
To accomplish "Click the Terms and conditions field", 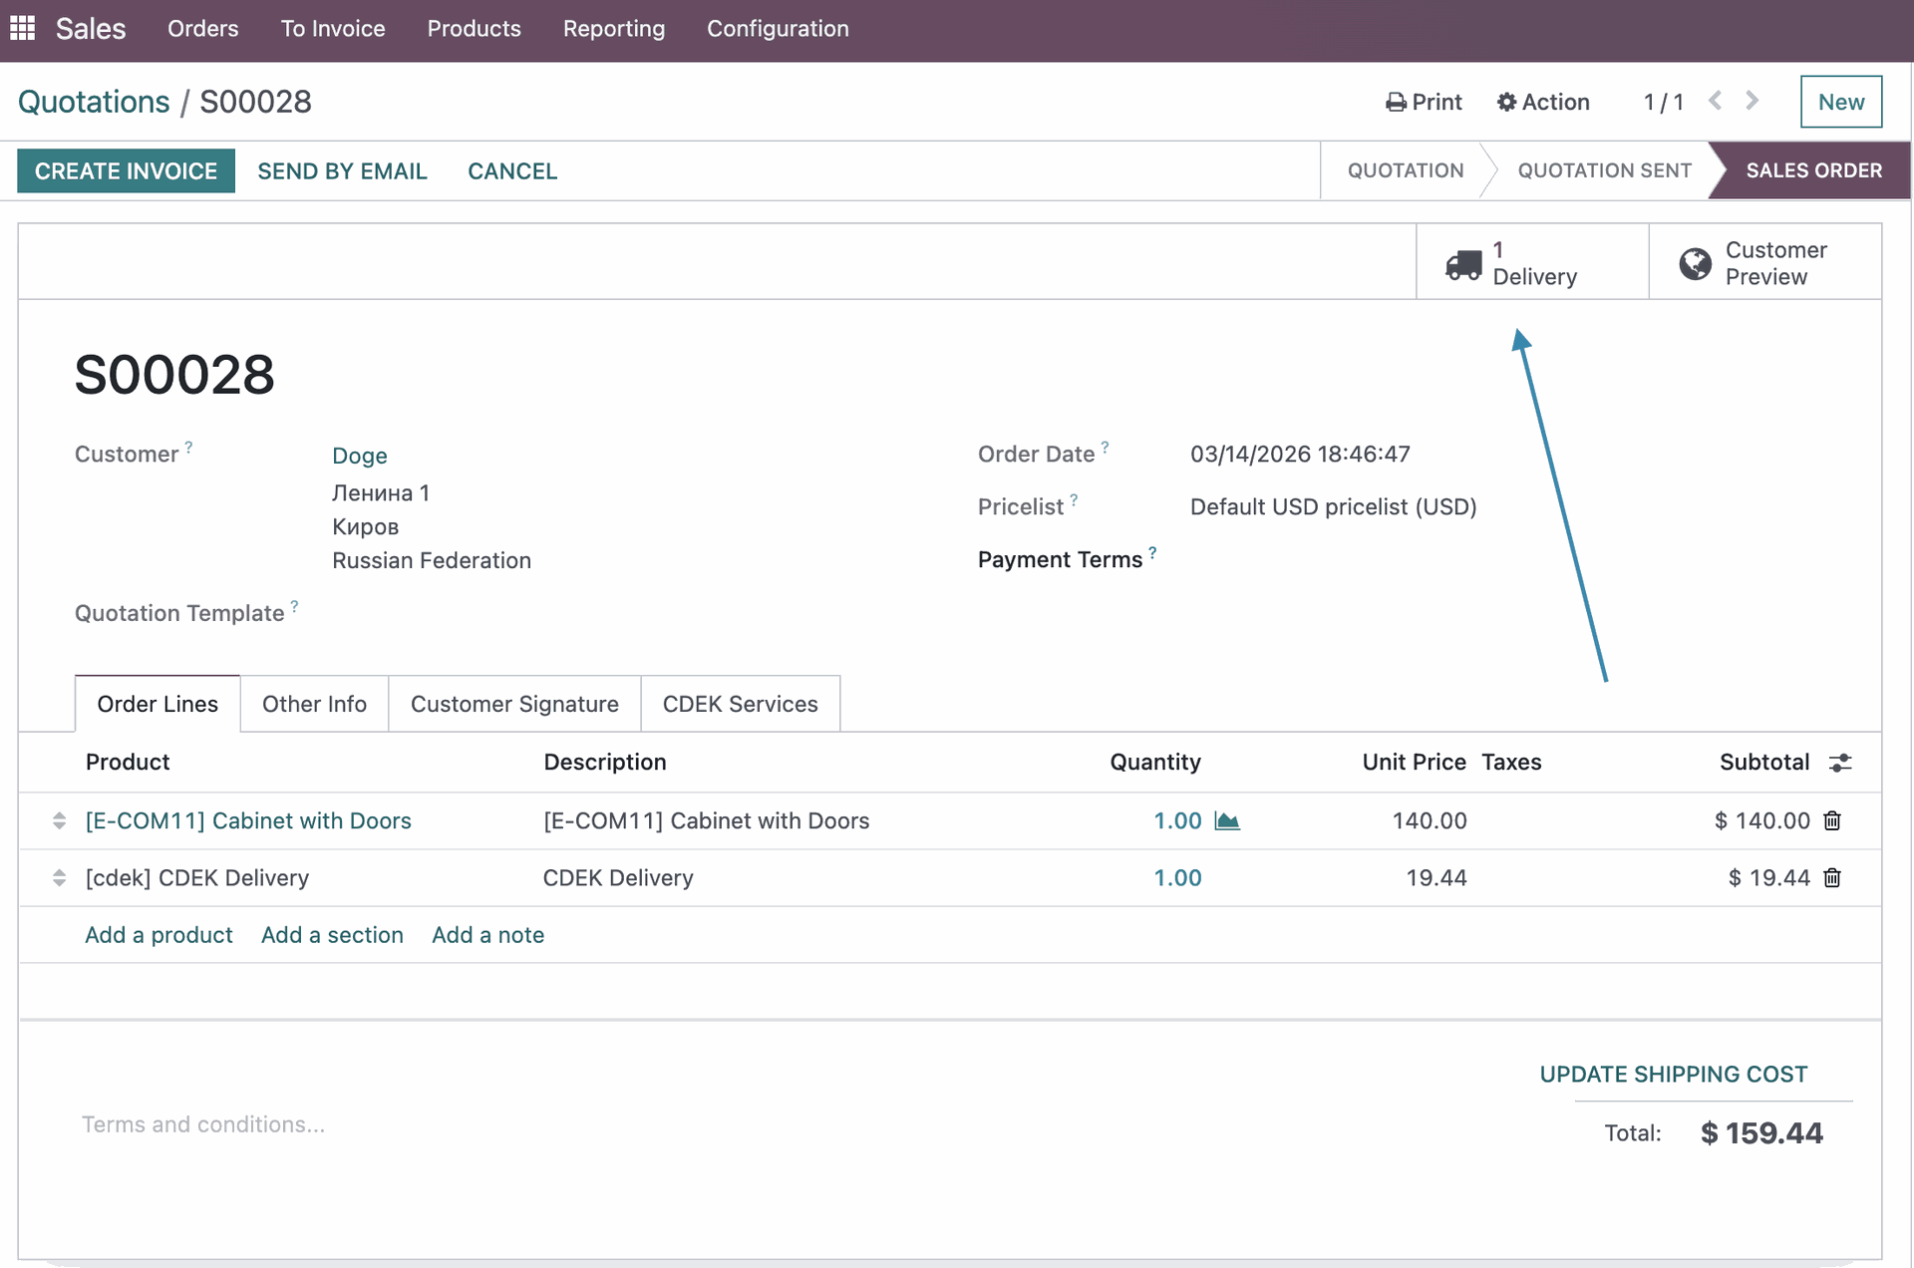I will [203, 1124].
